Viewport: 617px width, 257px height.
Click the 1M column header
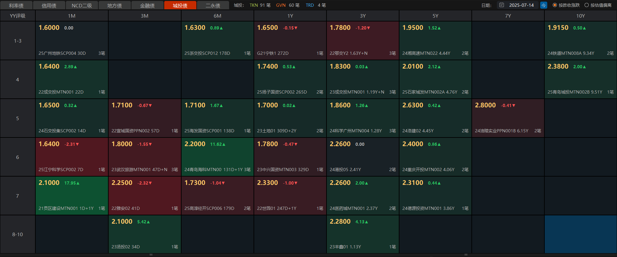[x=72, y=16]
